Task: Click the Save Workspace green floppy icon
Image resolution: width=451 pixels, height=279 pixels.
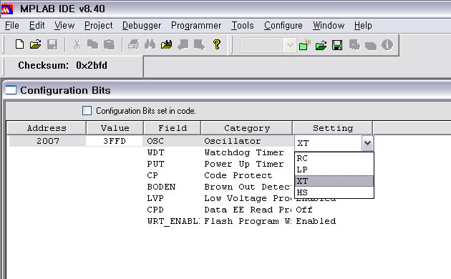Action: (337, 45)
